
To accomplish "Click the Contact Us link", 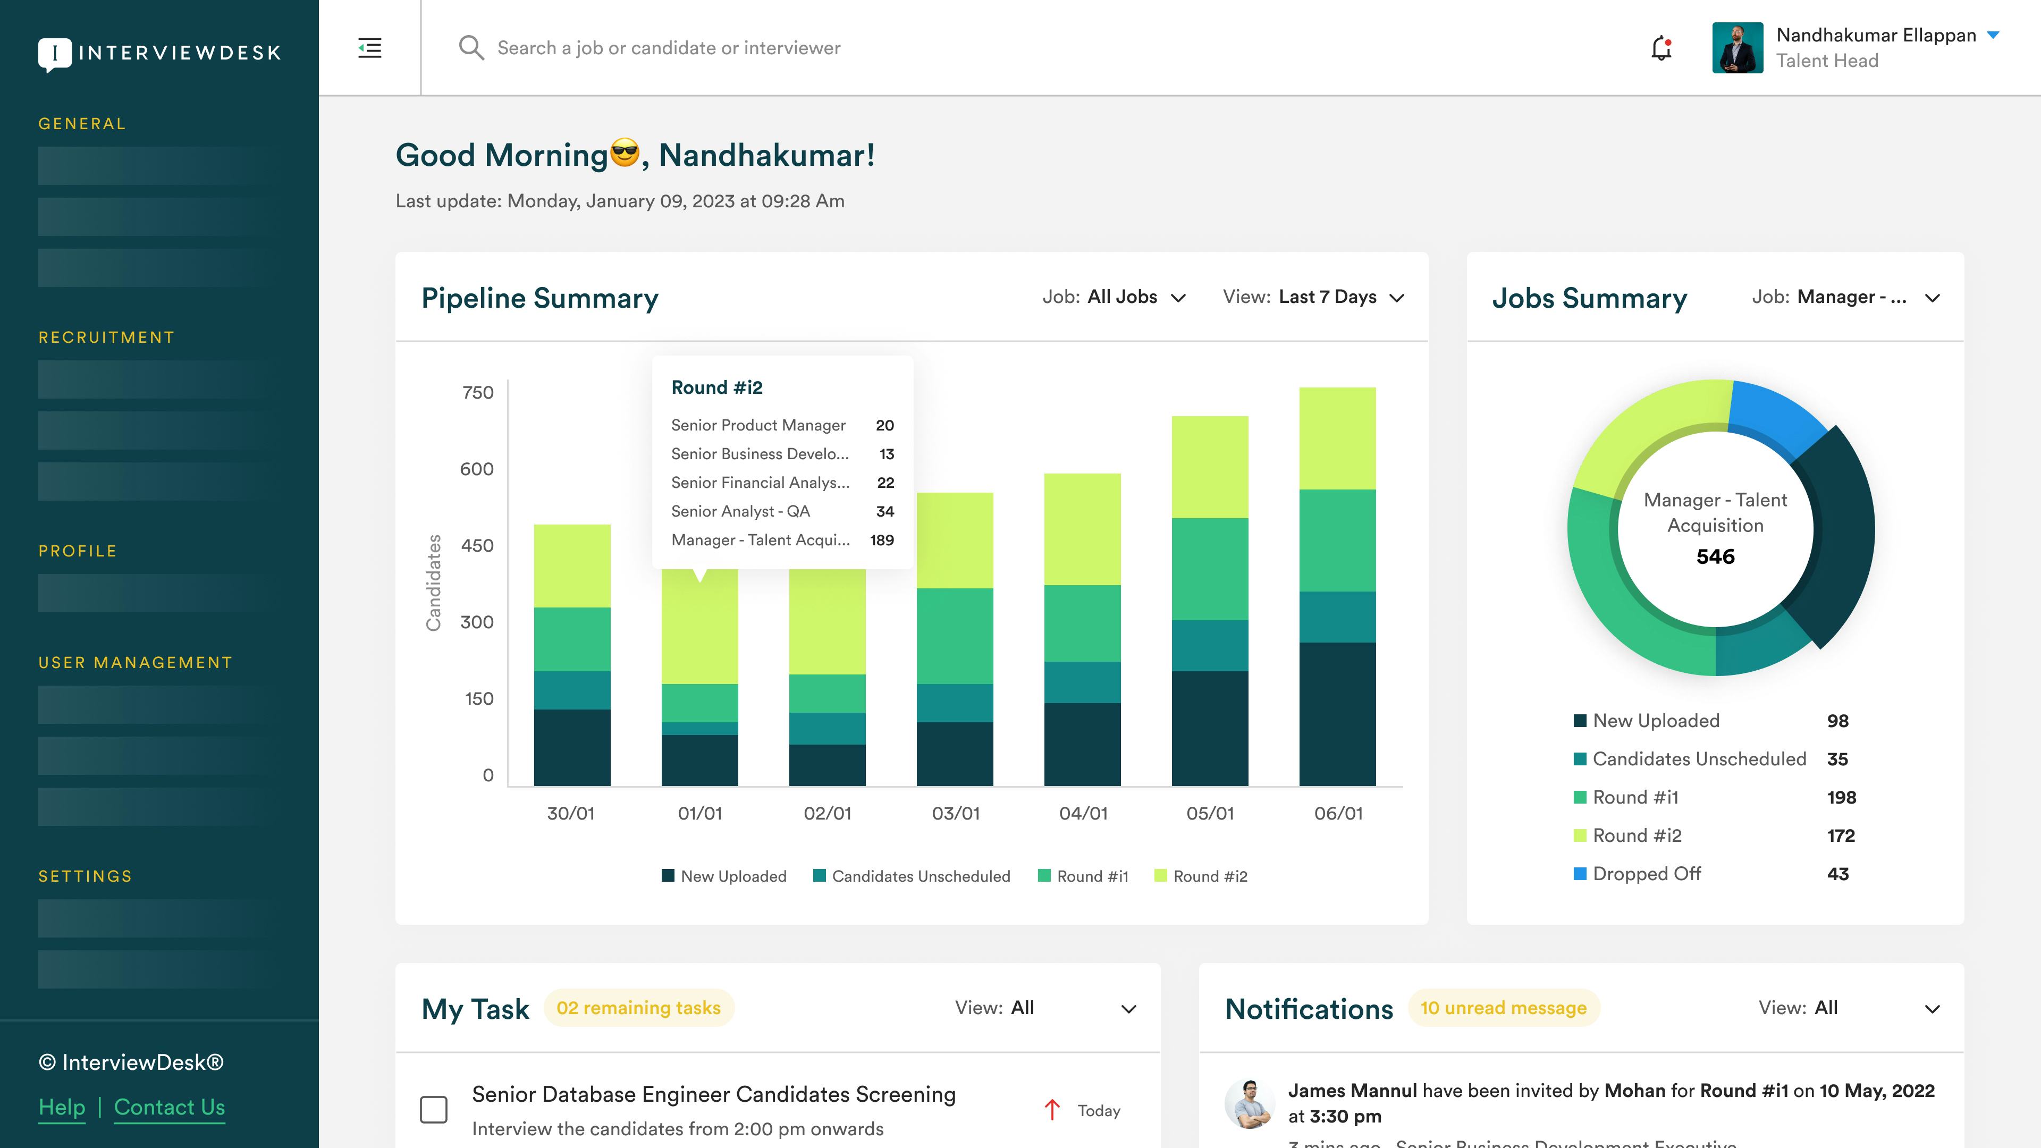I will point(169,1107).
